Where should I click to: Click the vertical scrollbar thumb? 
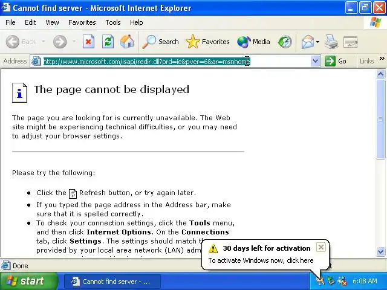pos(380,119)
